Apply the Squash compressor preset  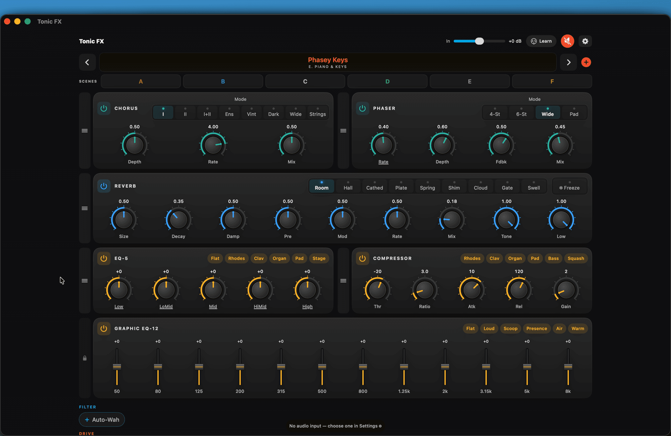pos(576,258)
